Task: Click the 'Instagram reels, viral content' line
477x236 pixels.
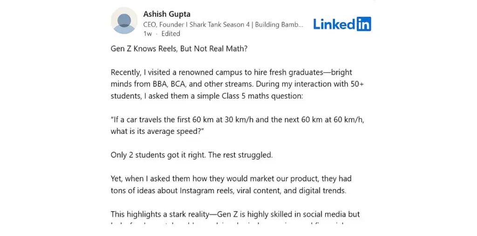Action: pyautogui.click(x=224, y=190)
